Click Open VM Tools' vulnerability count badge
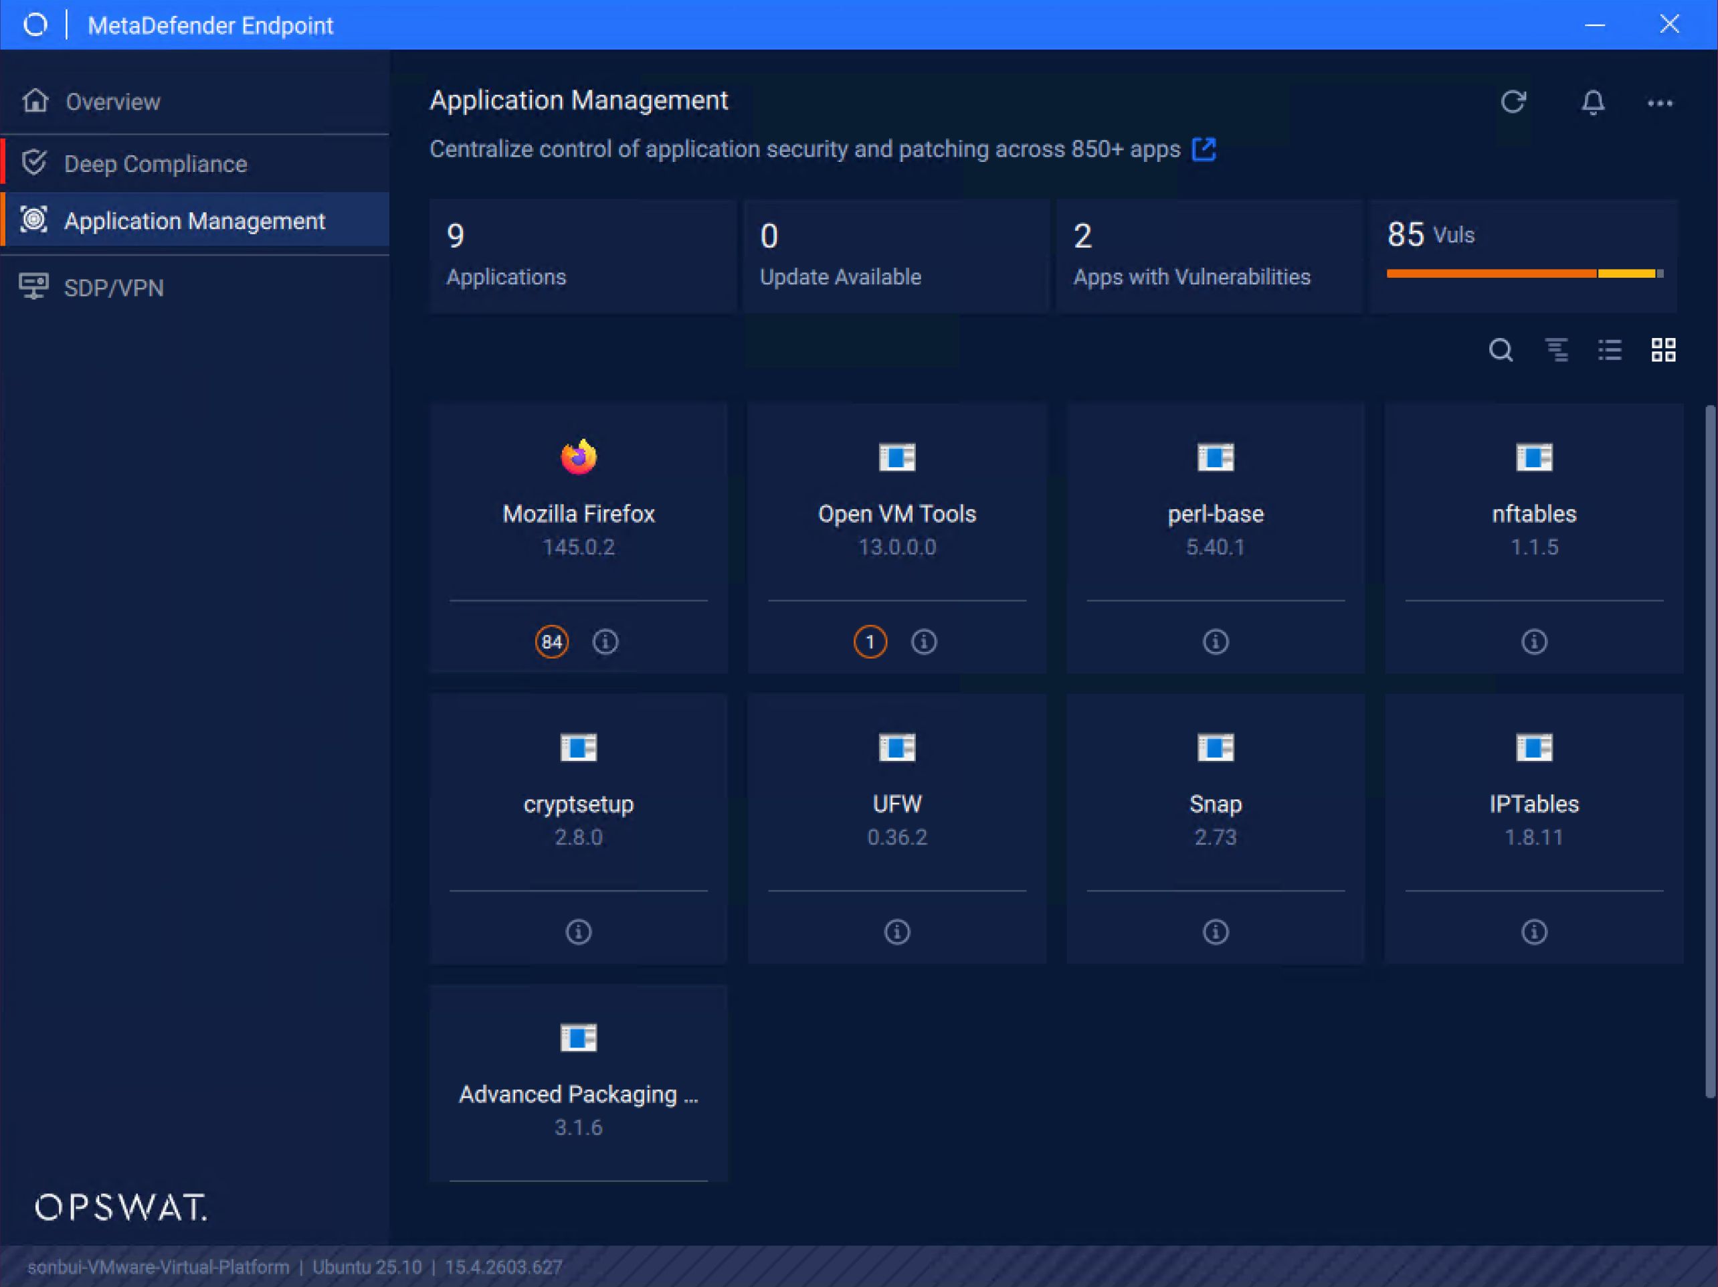 pyautogui.click(x=870, y=642)
